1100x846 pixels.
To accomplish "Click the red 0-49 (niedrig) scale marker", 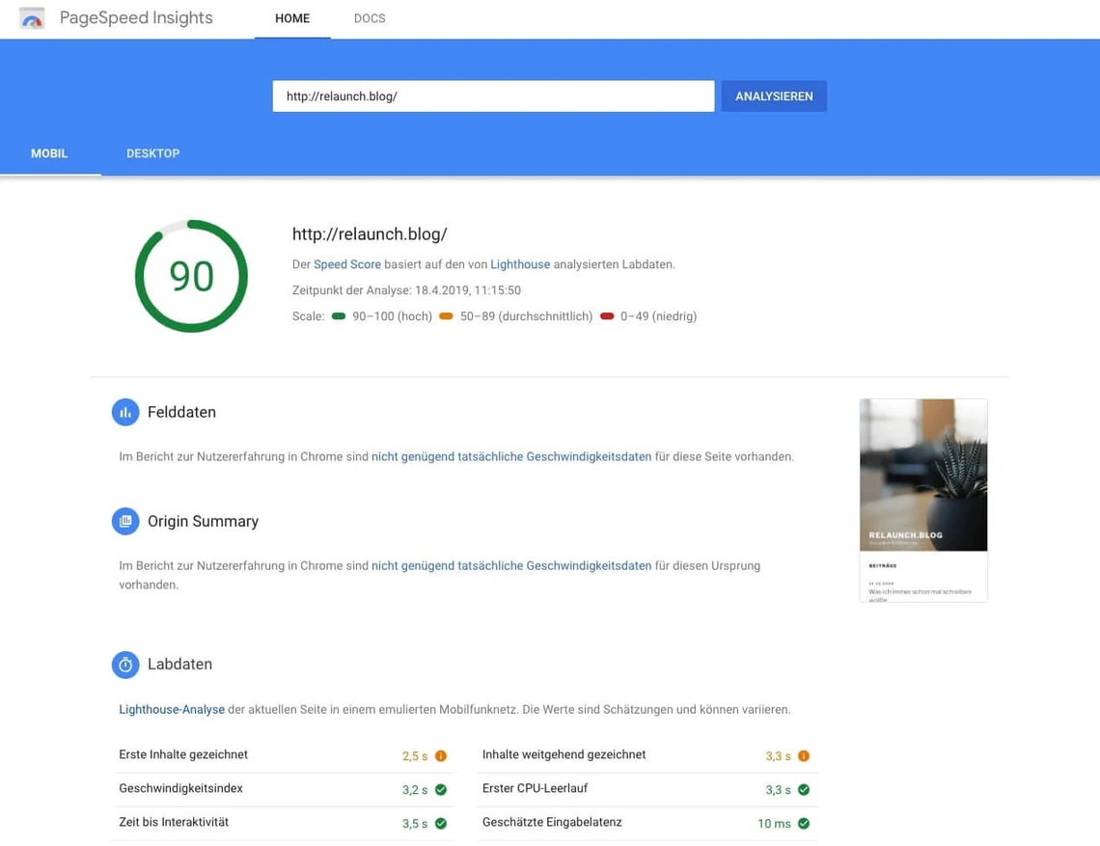I will (x=606, y=315).
